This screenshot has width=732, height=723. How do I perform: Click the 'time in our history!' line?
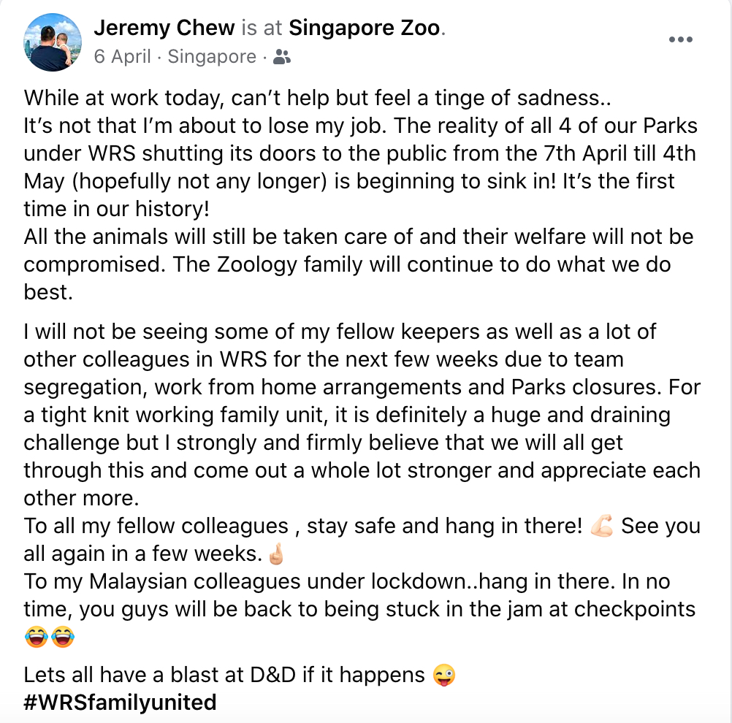click(117, 209)
